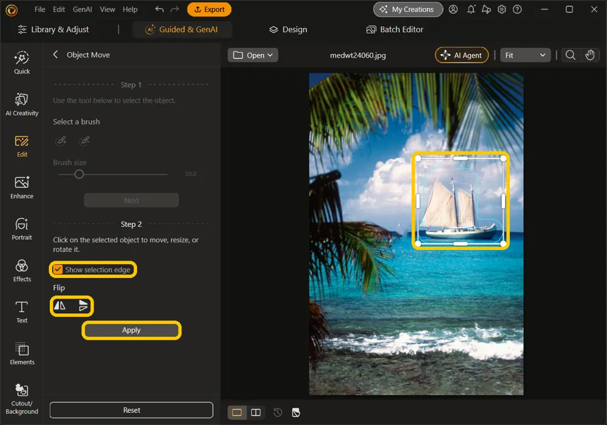Apply the object move changes
This screenshot has width=607, height=425.
pyautogui.click(x=131, y=330)
